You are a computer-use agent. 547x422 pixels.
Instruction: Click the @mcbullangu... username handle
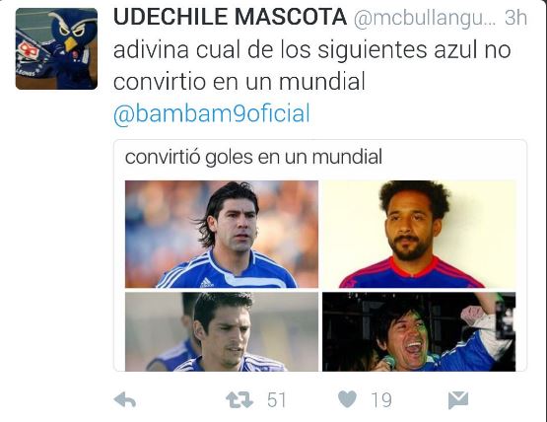(425, 18)
